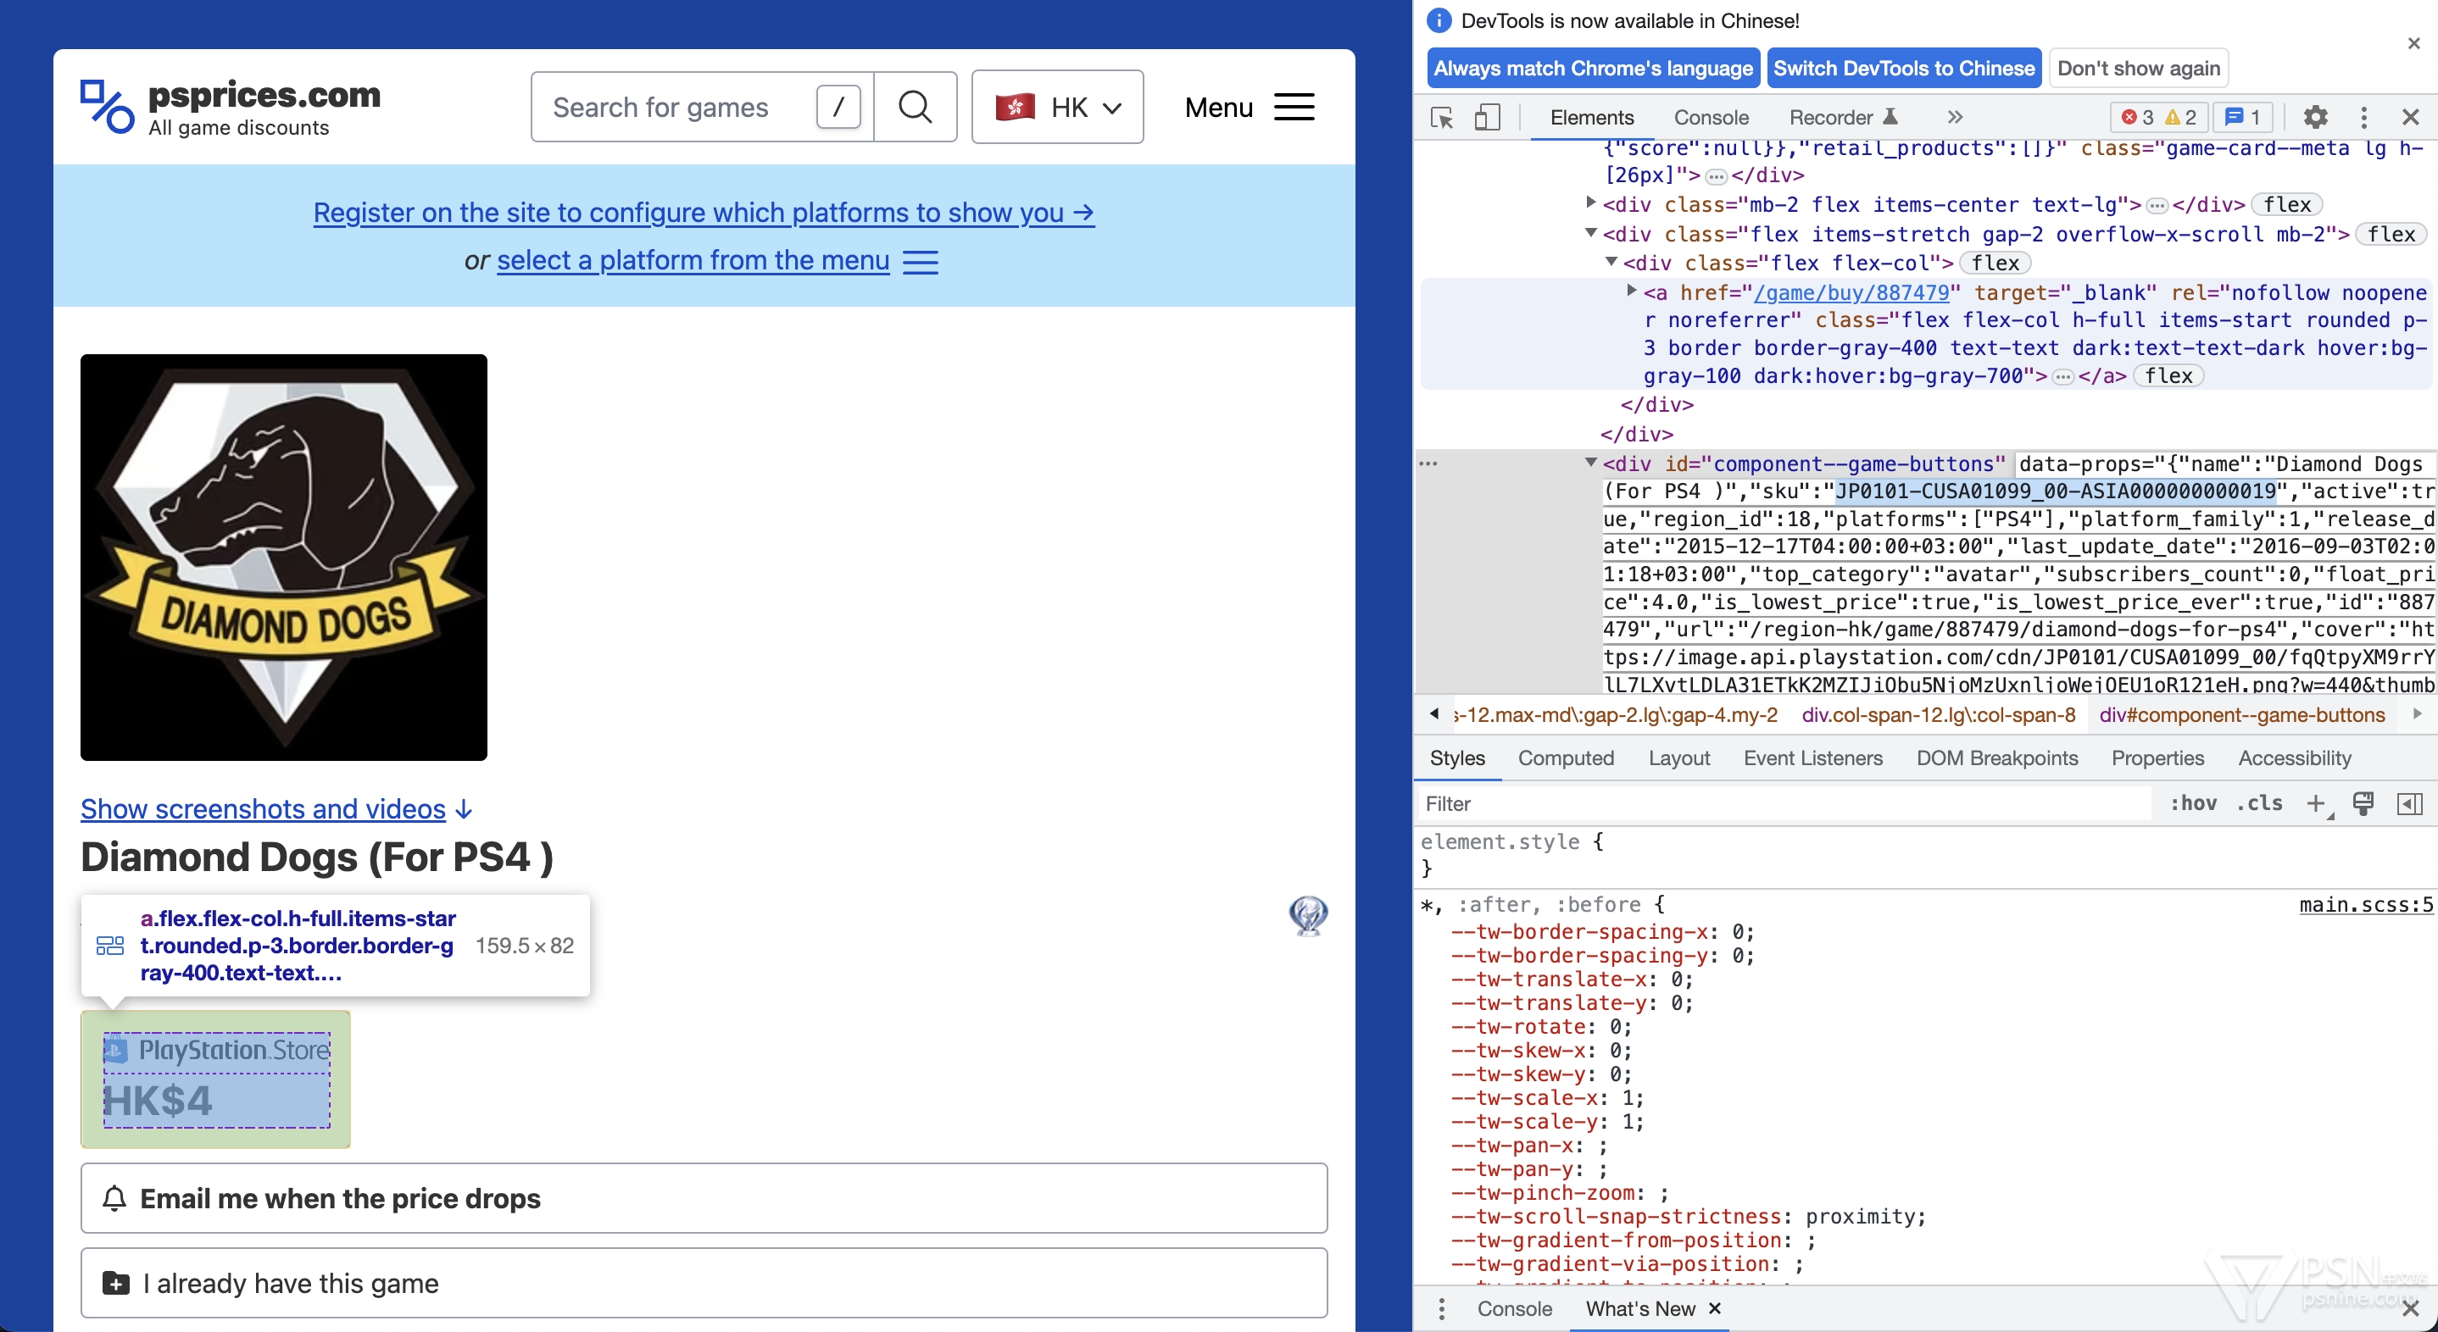Open the HK region dropdown
Image resolution: width=2438 pixels, height=1332 pixels.
(x=1057, y=107)
